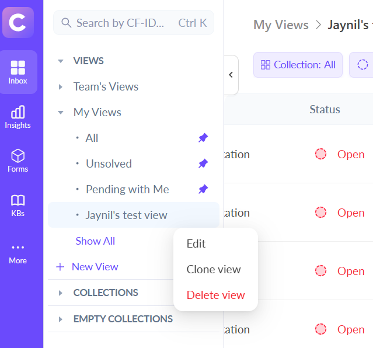The width and height of the screenshot is (373, 348).
Task: Unpin the Pending with Me view
Action: [203, 189]
